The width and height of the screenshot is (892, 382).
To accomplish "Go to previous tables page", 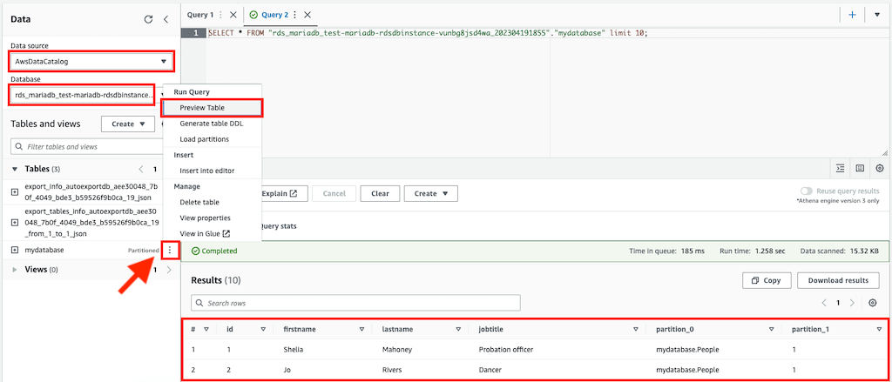I will coord(141,169).
